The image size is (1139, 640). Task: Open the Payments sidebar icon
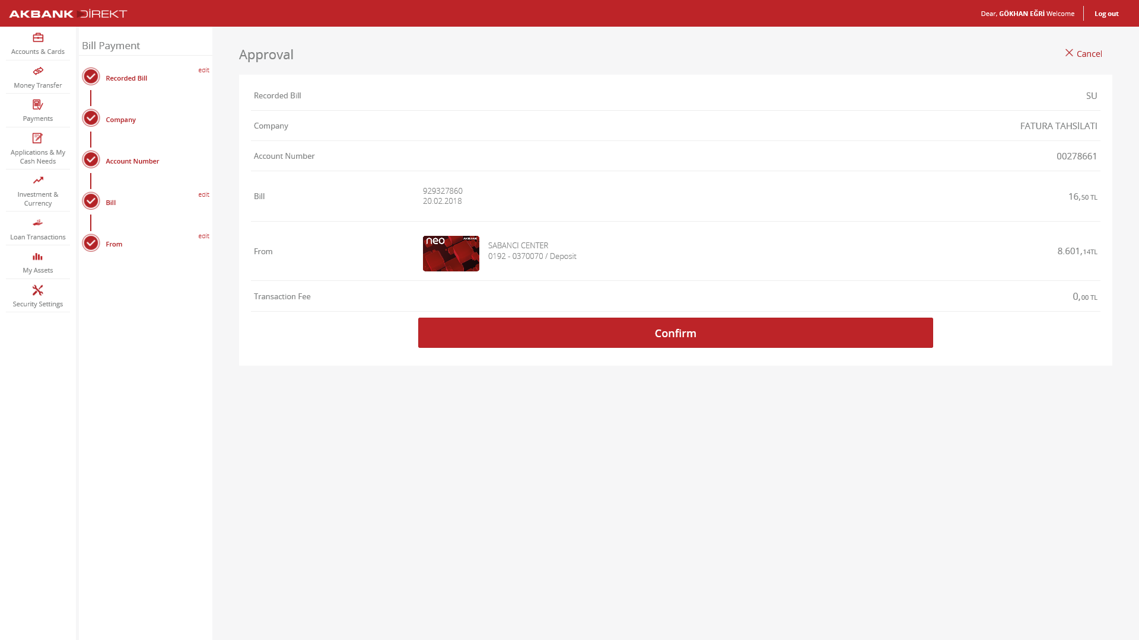click(x=38, y=105)
